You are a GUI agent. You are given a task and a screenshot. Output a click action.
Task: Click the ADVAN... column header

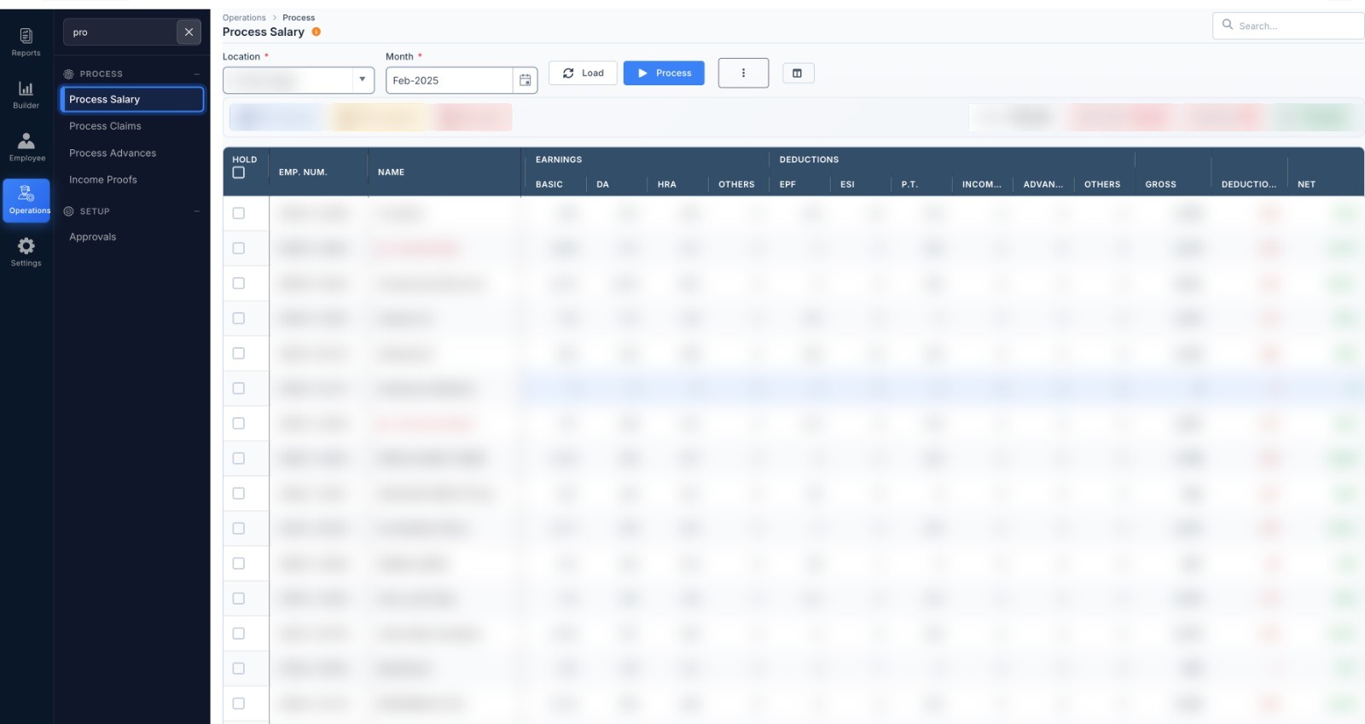[1043, 184]
